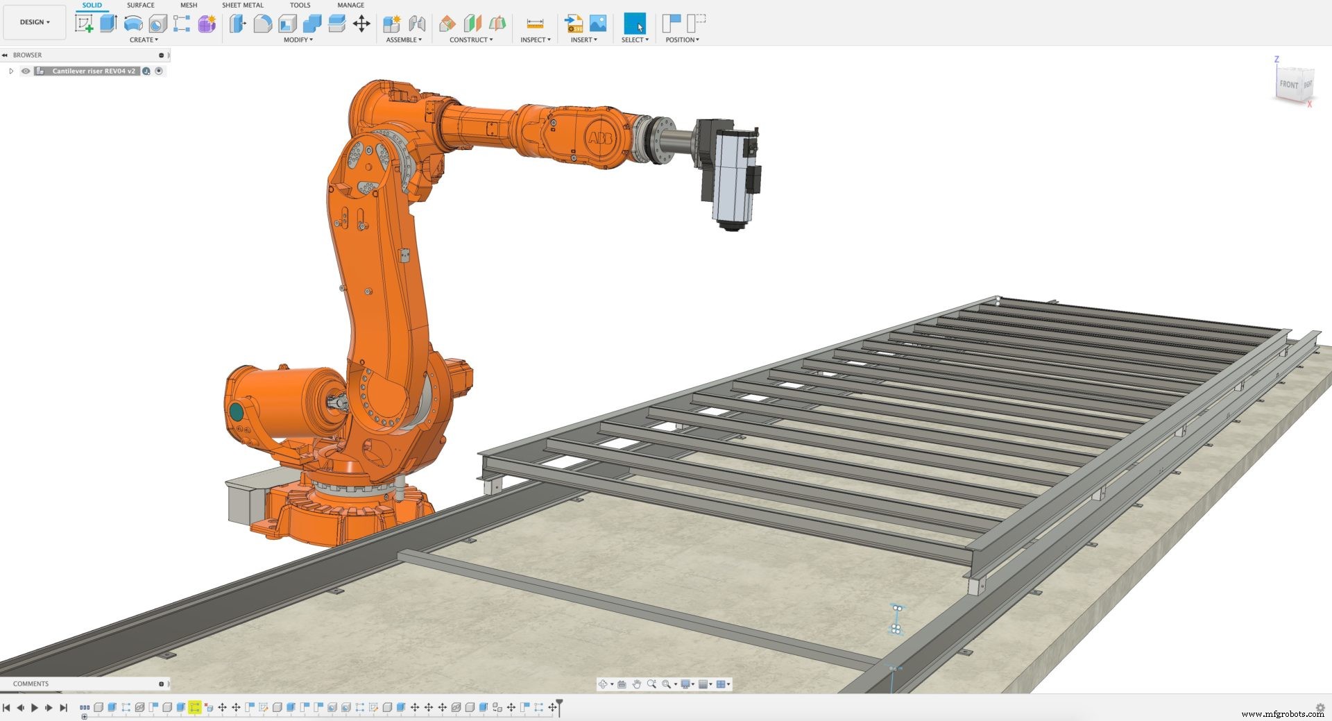1332x721 pixels.
Task: Click the Fillet tool icon
Action: pos(262,24)
